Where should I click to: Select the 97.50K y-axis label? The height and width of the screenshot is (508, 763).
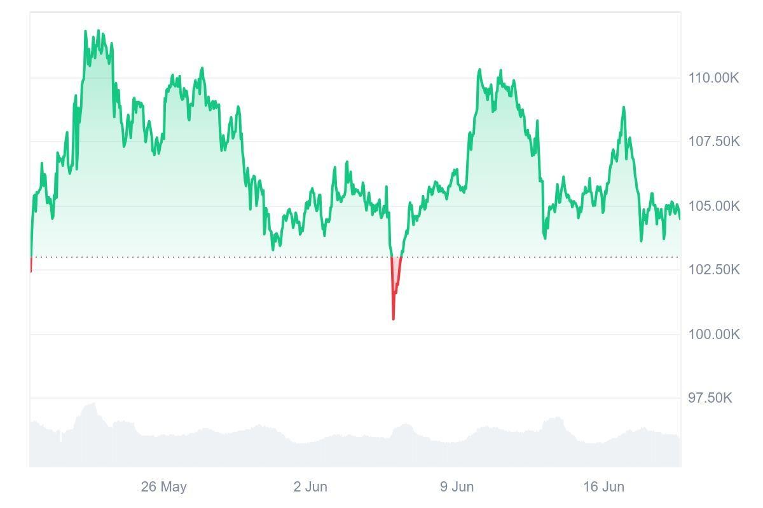tap(710, 398)
